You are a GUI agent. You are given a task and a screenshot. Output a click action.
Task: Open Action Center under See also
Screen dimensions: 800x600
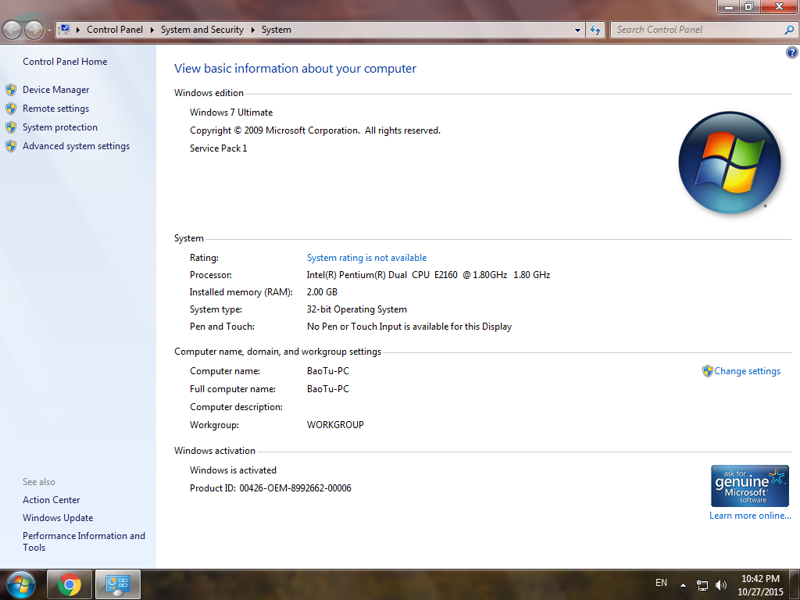point(51,500)
